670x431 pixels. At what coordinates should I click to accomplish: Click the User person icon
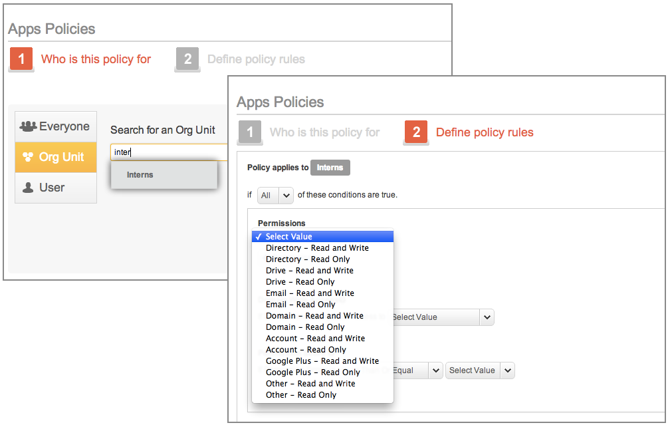(28, 188)
